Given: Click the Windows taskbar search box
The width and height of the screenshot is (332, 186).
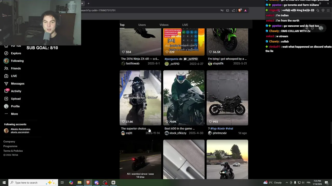Looking at the screenshot, I should click(33, 183).
